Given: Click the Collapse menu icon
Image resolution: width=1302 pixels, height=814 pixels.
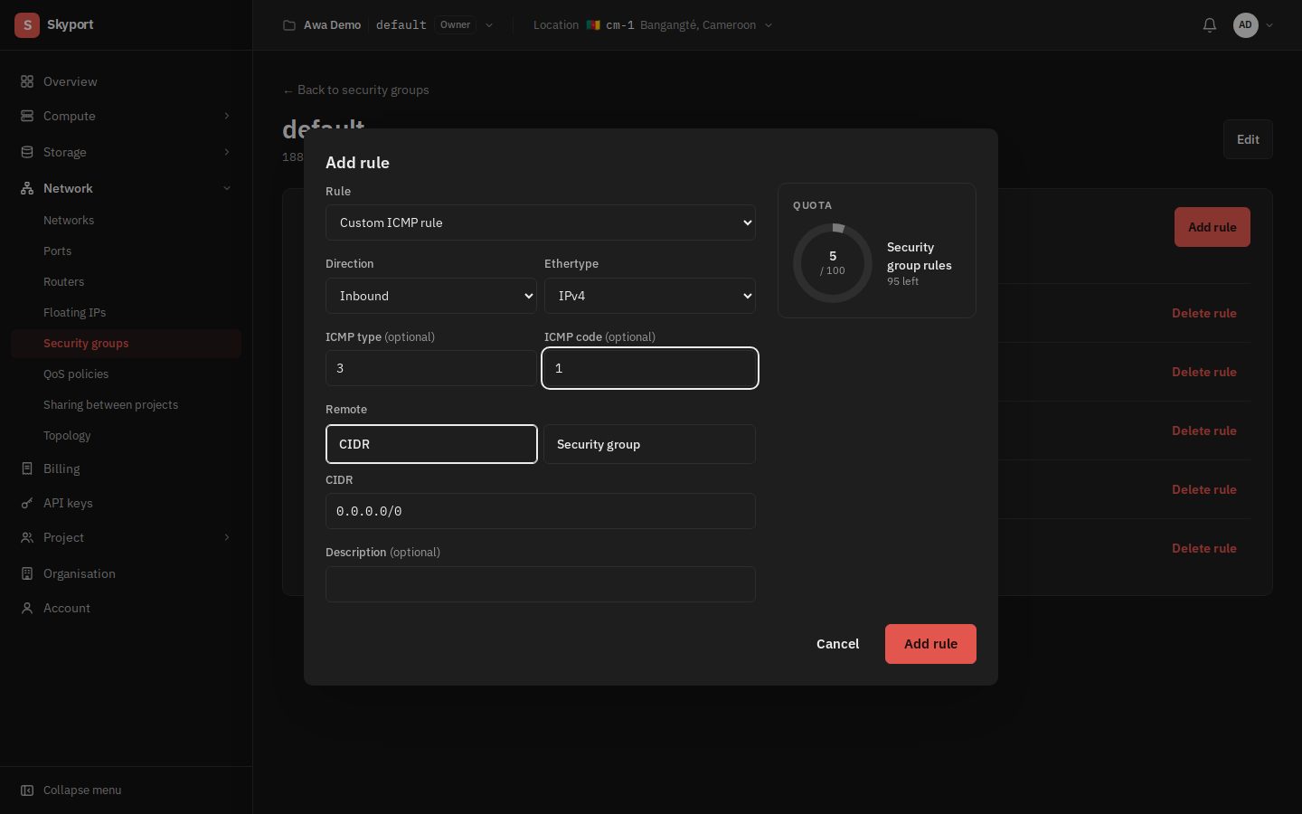Looking at the screenshot, I should [27, 790].
